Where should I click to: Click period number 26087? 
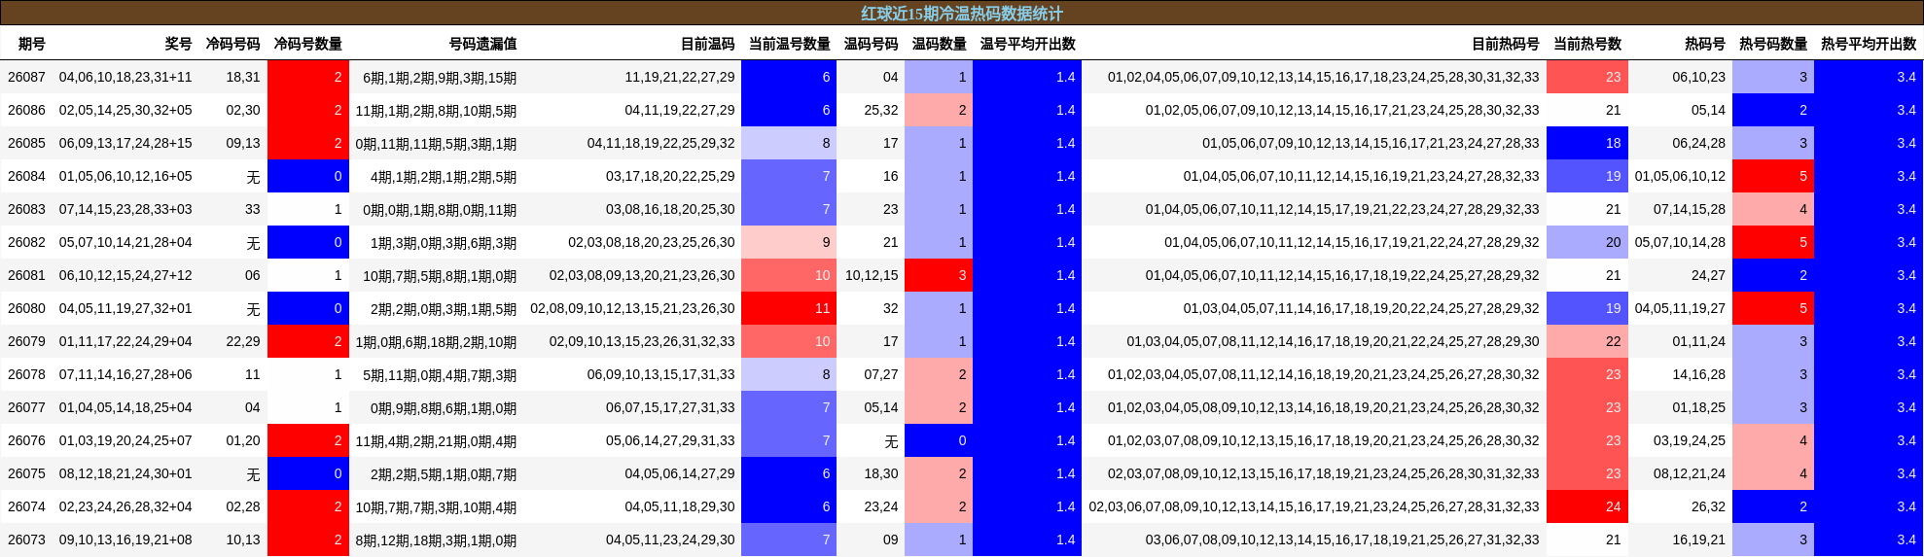click(26, 77)
